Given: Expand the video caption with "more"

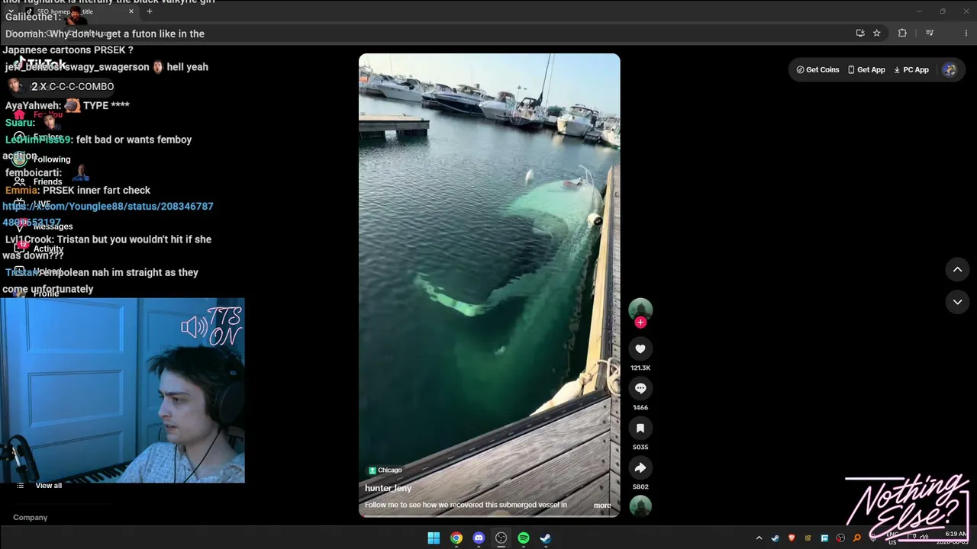Looking at the screenshot, I should [x=602, y=506].
